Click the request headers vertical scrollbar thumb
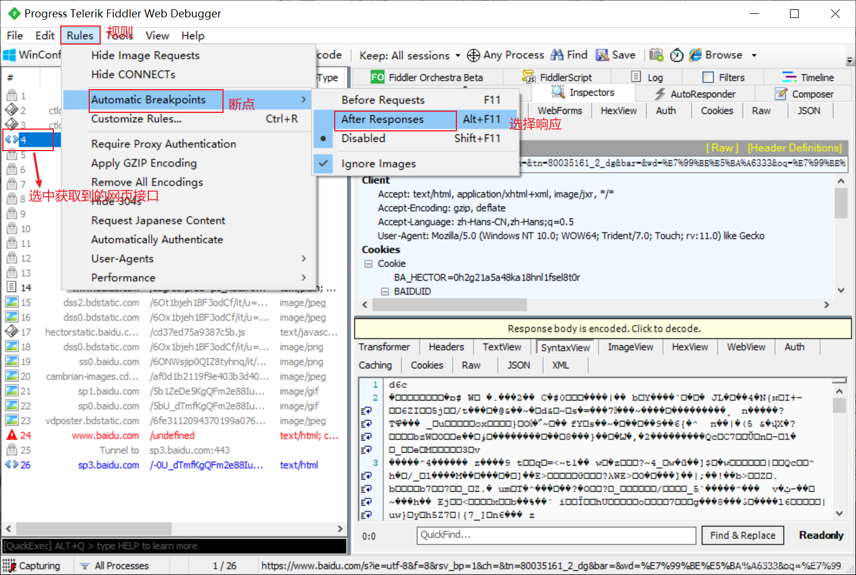This screenshot has height=575, width=856. 841,203
